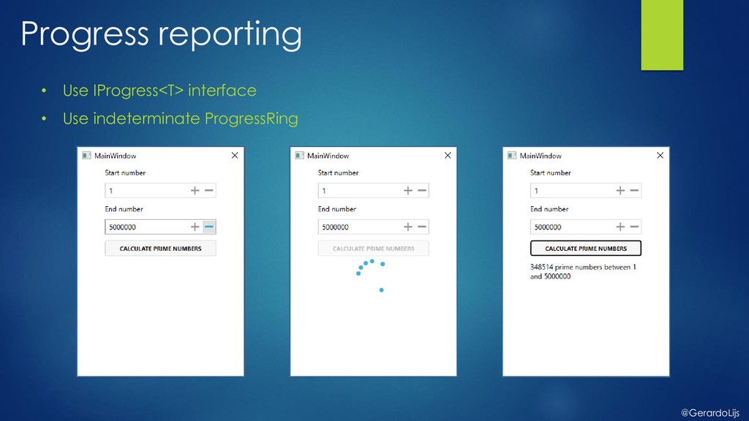Image resolution: width=749 pixels, height=421 pixels.
Task: Decrement End number in right window
Action: (x=634, y=227)
